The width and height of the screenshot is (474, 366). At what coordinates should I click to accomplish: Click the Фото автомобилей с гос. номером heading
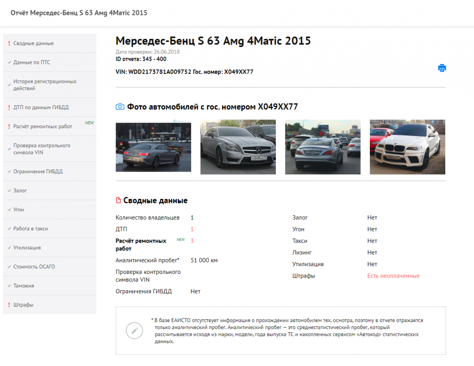coord(212,107)
